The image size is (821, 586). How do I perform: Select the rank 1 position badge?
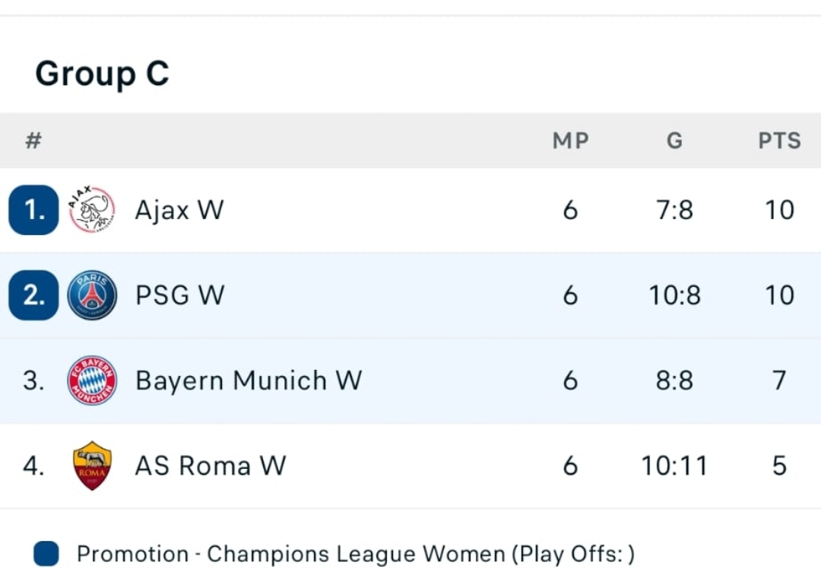(x=33, y=209)
